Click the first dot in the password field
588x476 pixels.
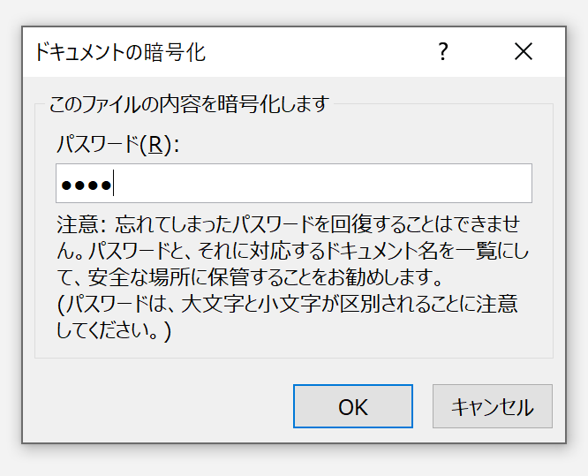[66, 185]
